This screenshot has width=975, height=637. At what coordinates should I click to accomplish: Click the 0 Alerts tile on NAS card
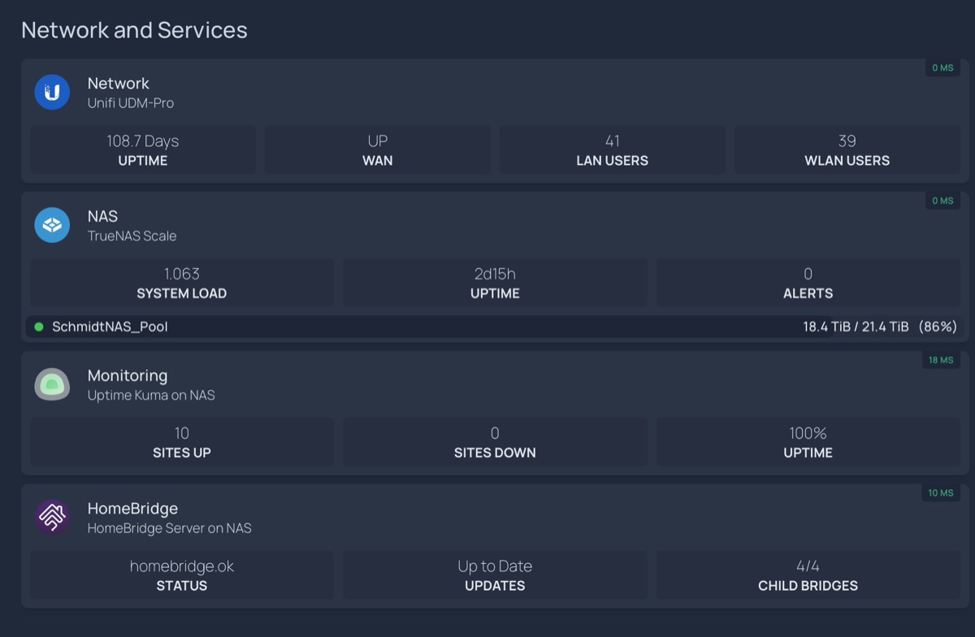(x=808, y=282)
